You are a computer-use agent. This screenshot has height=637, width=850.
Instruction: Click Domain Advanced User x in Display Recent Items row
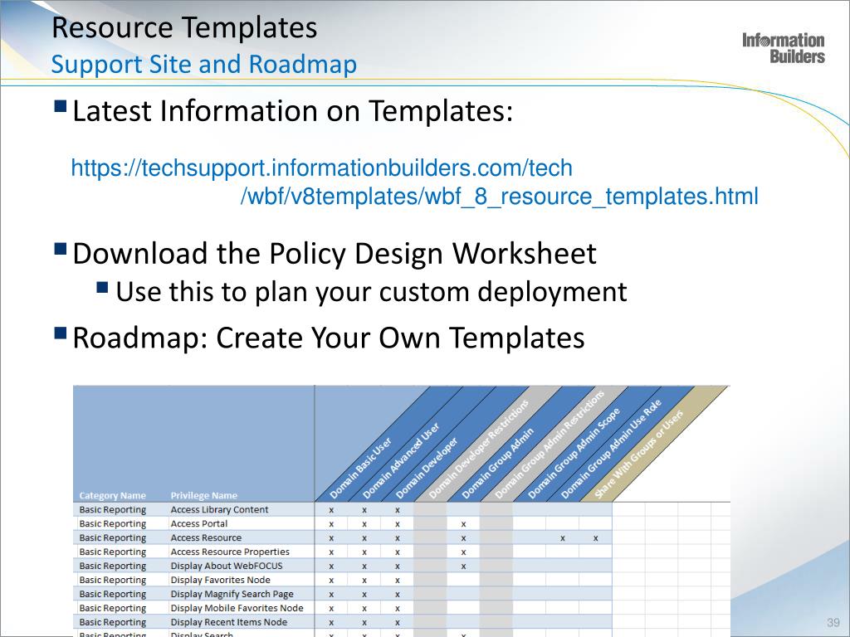tap(364, 623)
